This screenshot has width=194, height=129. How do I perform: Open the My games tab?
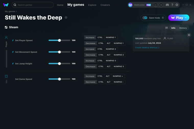pos(76,5)
